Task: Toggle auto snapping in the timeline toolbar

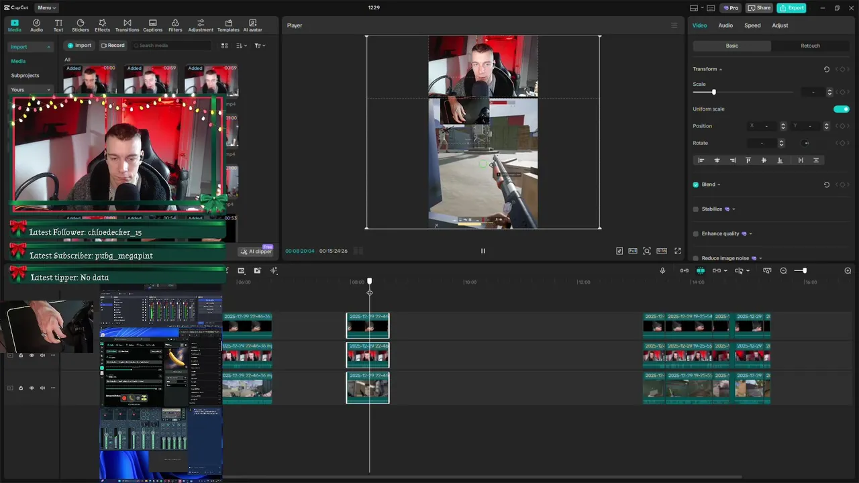Action: pyautogui.click(x=685, y=270)
